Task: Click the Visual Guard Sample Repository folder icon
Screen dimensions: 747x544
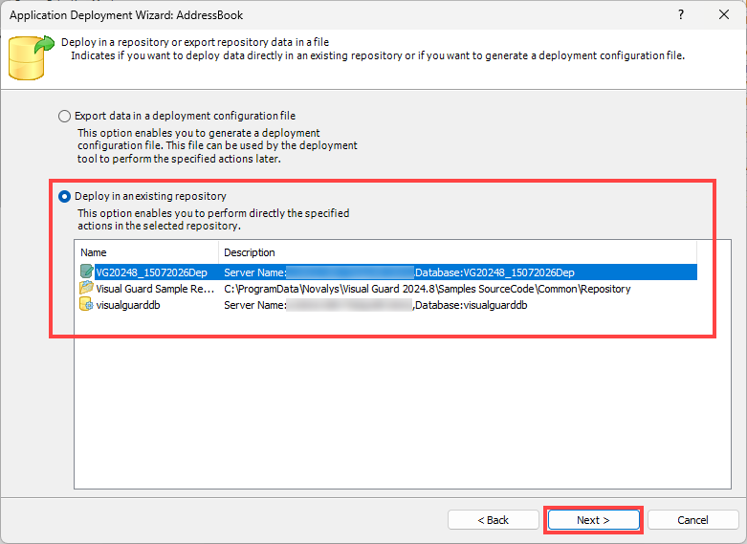Action: [87, 288]
